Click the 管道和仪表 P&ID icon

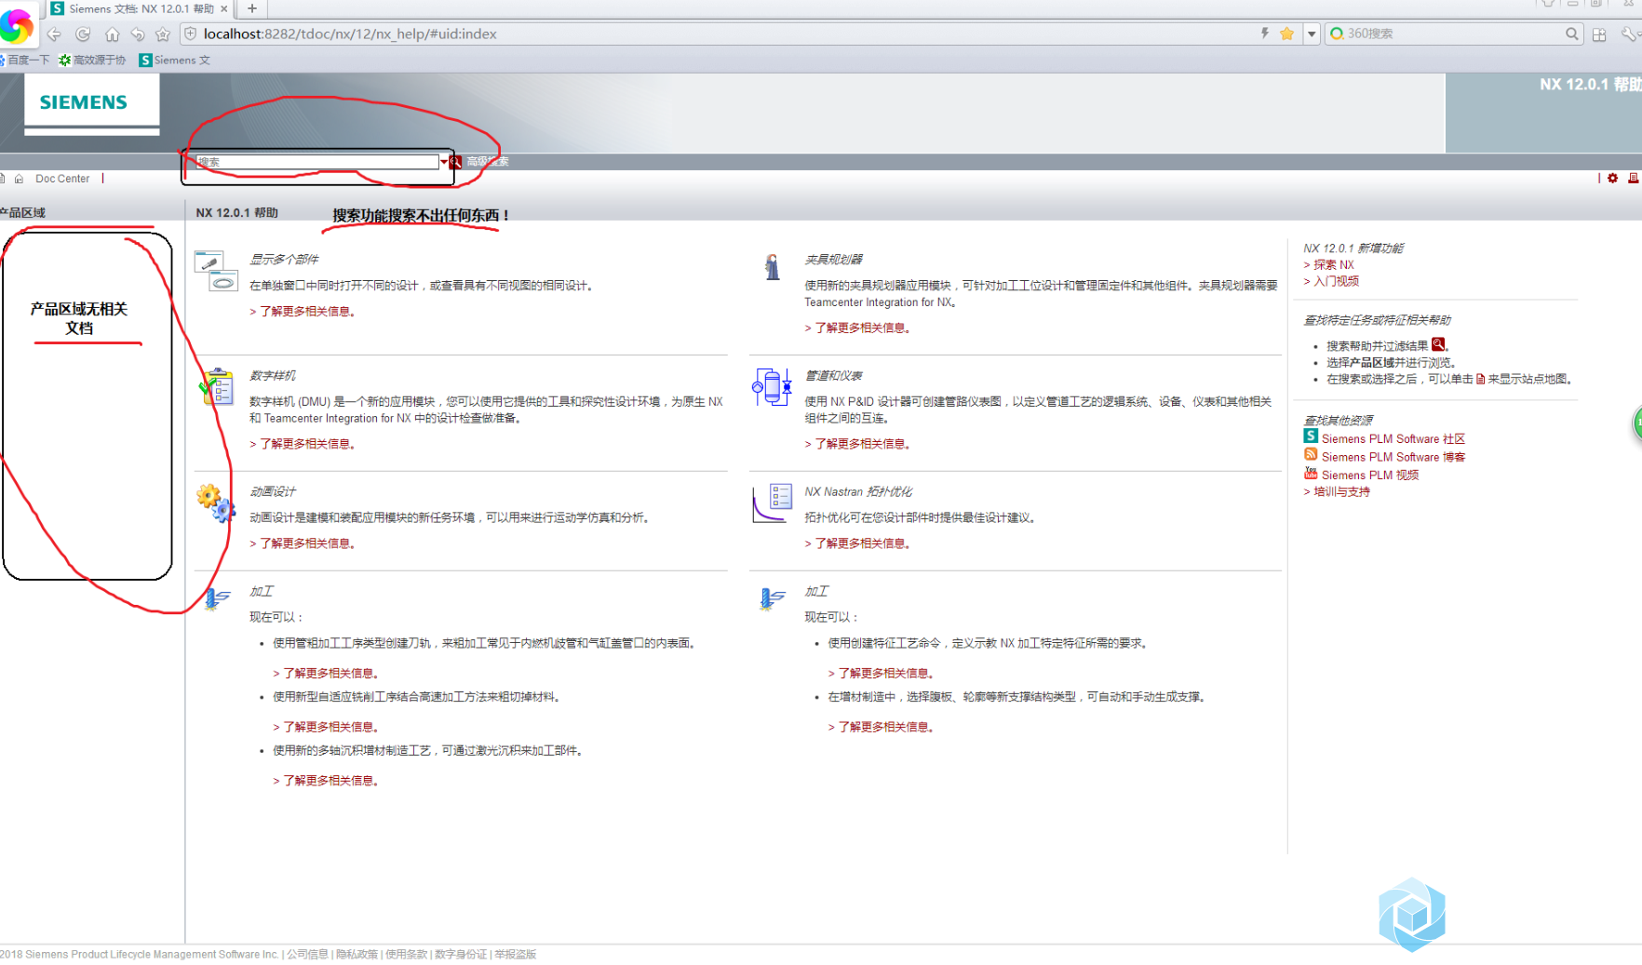pos(772,386)
